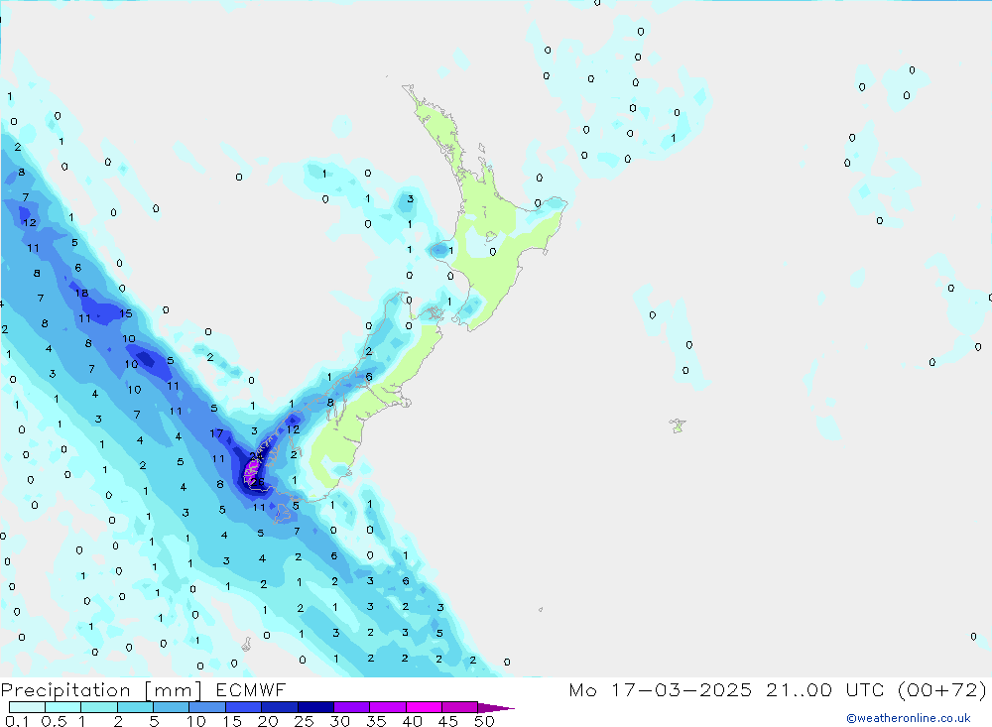Viewport: 992px width, 727px height.
Task: Click the 5–10 mm legend color swatch
Action: coord(171,707)
